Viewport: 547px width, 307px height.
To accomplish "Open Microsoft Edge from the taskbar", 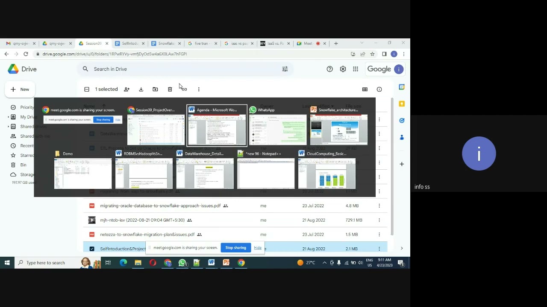I will point(124,263).
